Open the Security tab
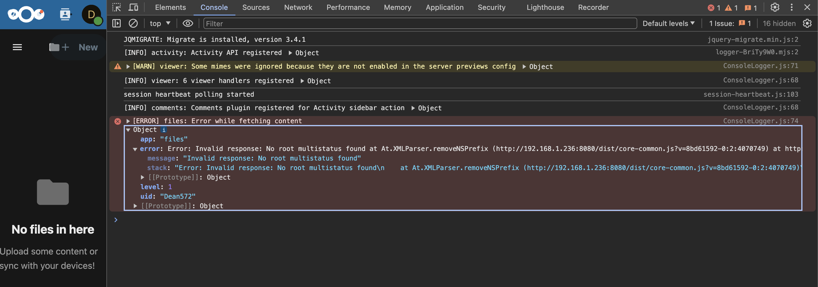 [x=491, y=7]
